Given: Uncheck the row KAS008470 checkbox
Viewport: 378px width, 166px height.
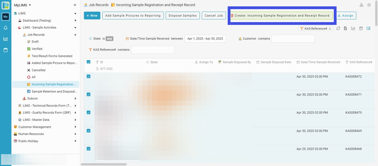Looking at the screenshot, I should click(88, 112).
